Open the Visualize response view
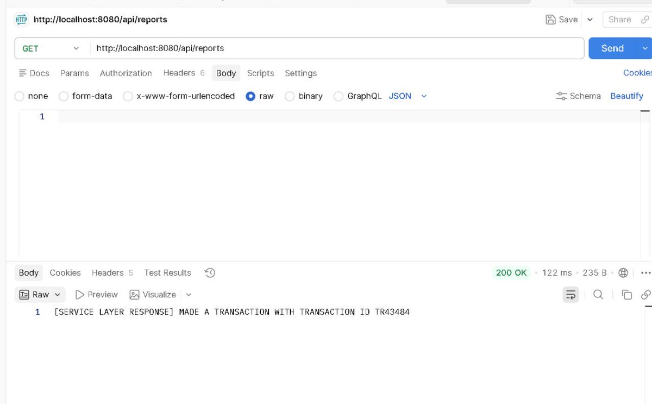652x404 pixels. (153, 294)
